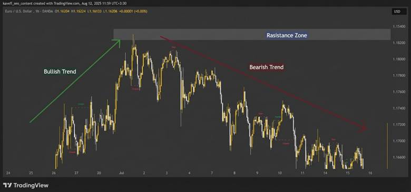Click date label 11 on time axis
The height and width of the screenshot is (192, 411).
point(302,173)
